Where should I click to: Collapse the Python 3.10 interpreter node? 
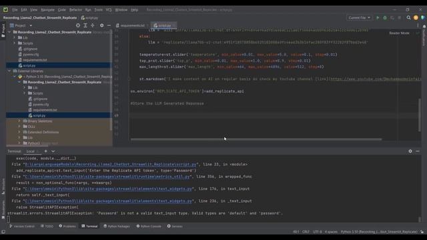point(15,77)
